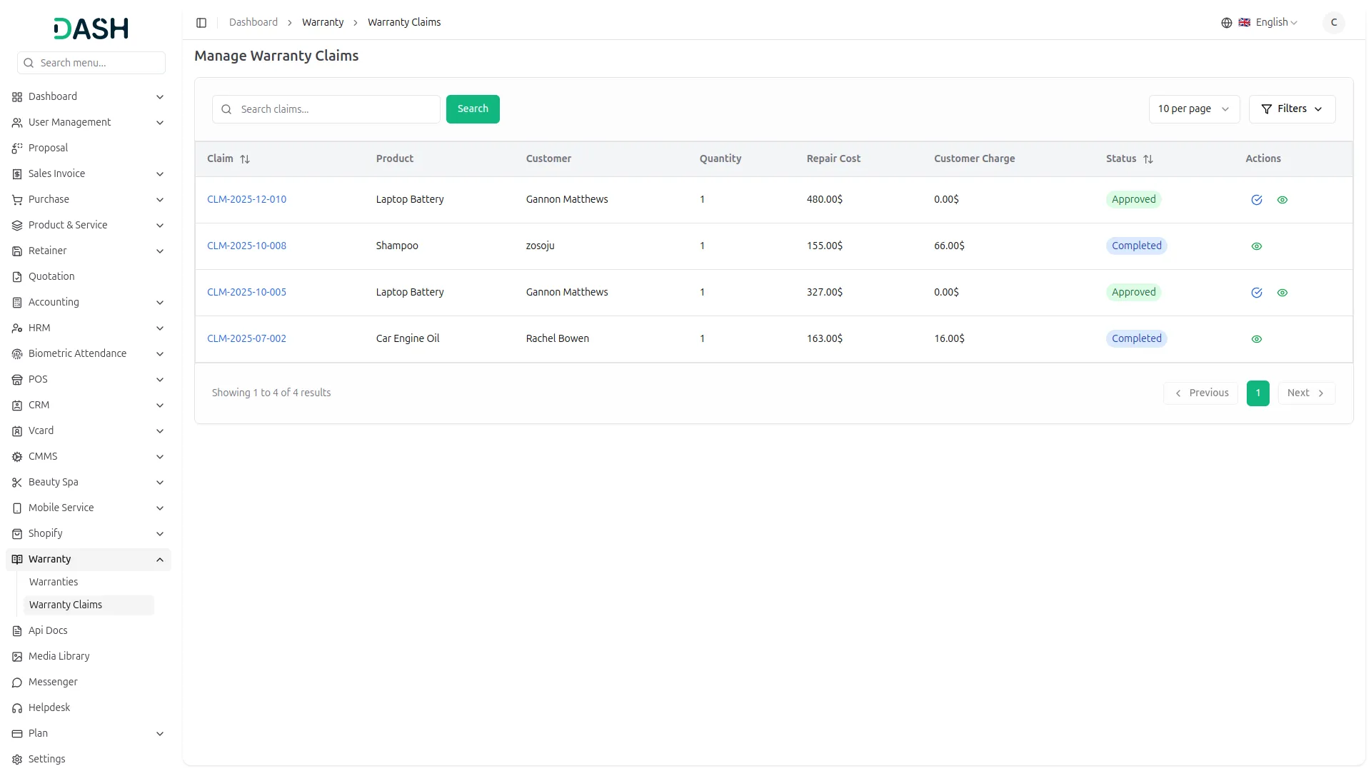1371x771 pixels.
Task: Open claim link CLM-2025-10-005
Action: coord(246,292)
